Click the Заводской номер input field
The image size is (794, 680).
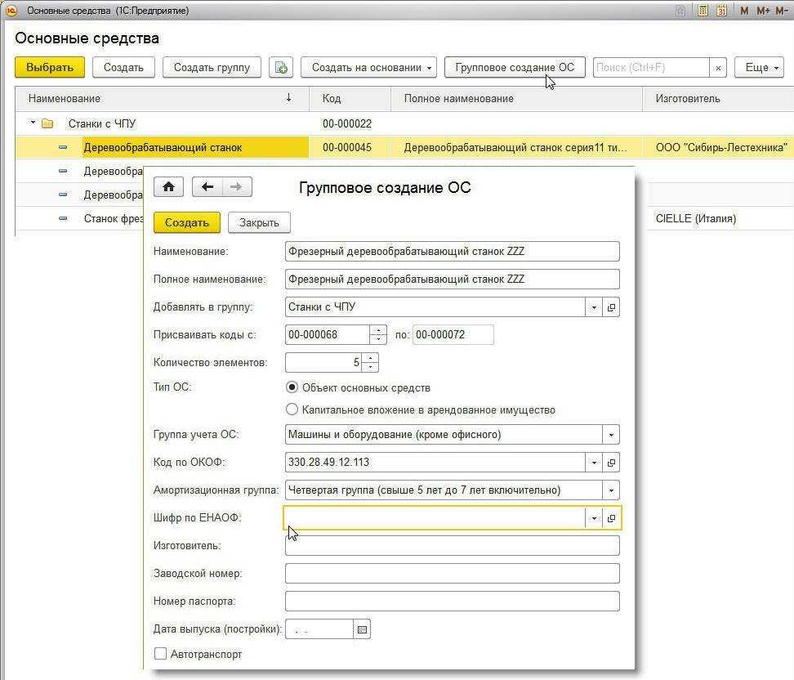point(452,574)
